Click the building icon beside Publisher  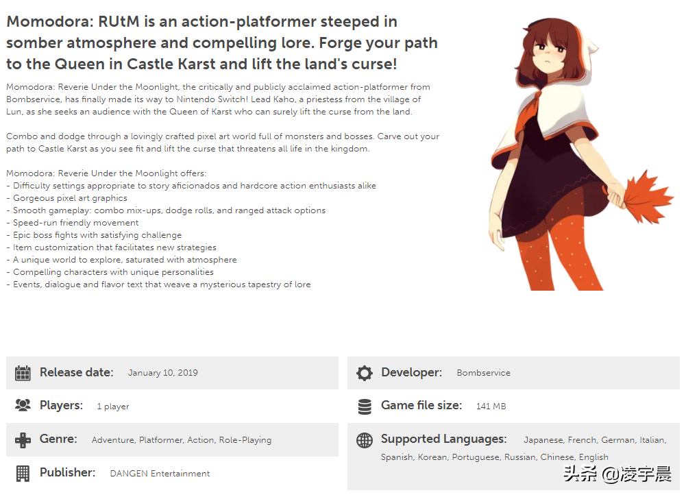click(x=23, y=474)
